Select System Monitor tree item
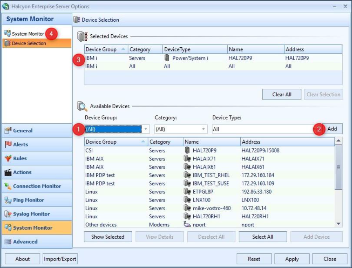The image size is (352, 268). pos(27,34)
